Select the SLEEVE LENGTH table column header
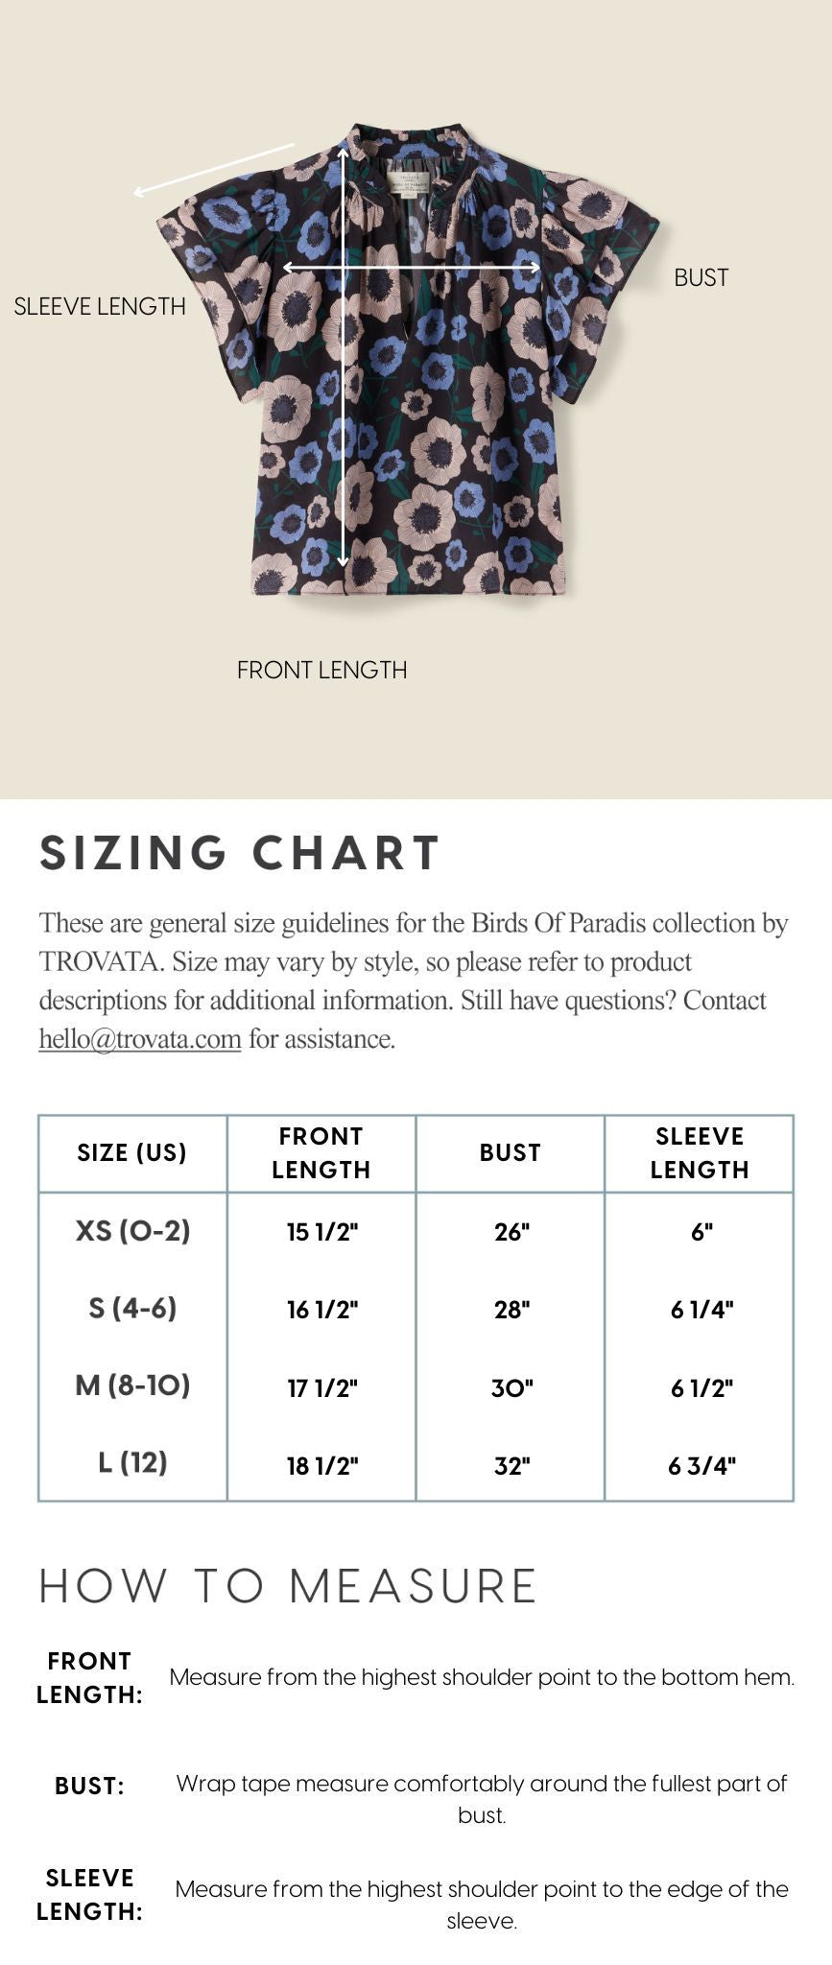This screenshot has width=832, height=1965. coord(700,1152)
